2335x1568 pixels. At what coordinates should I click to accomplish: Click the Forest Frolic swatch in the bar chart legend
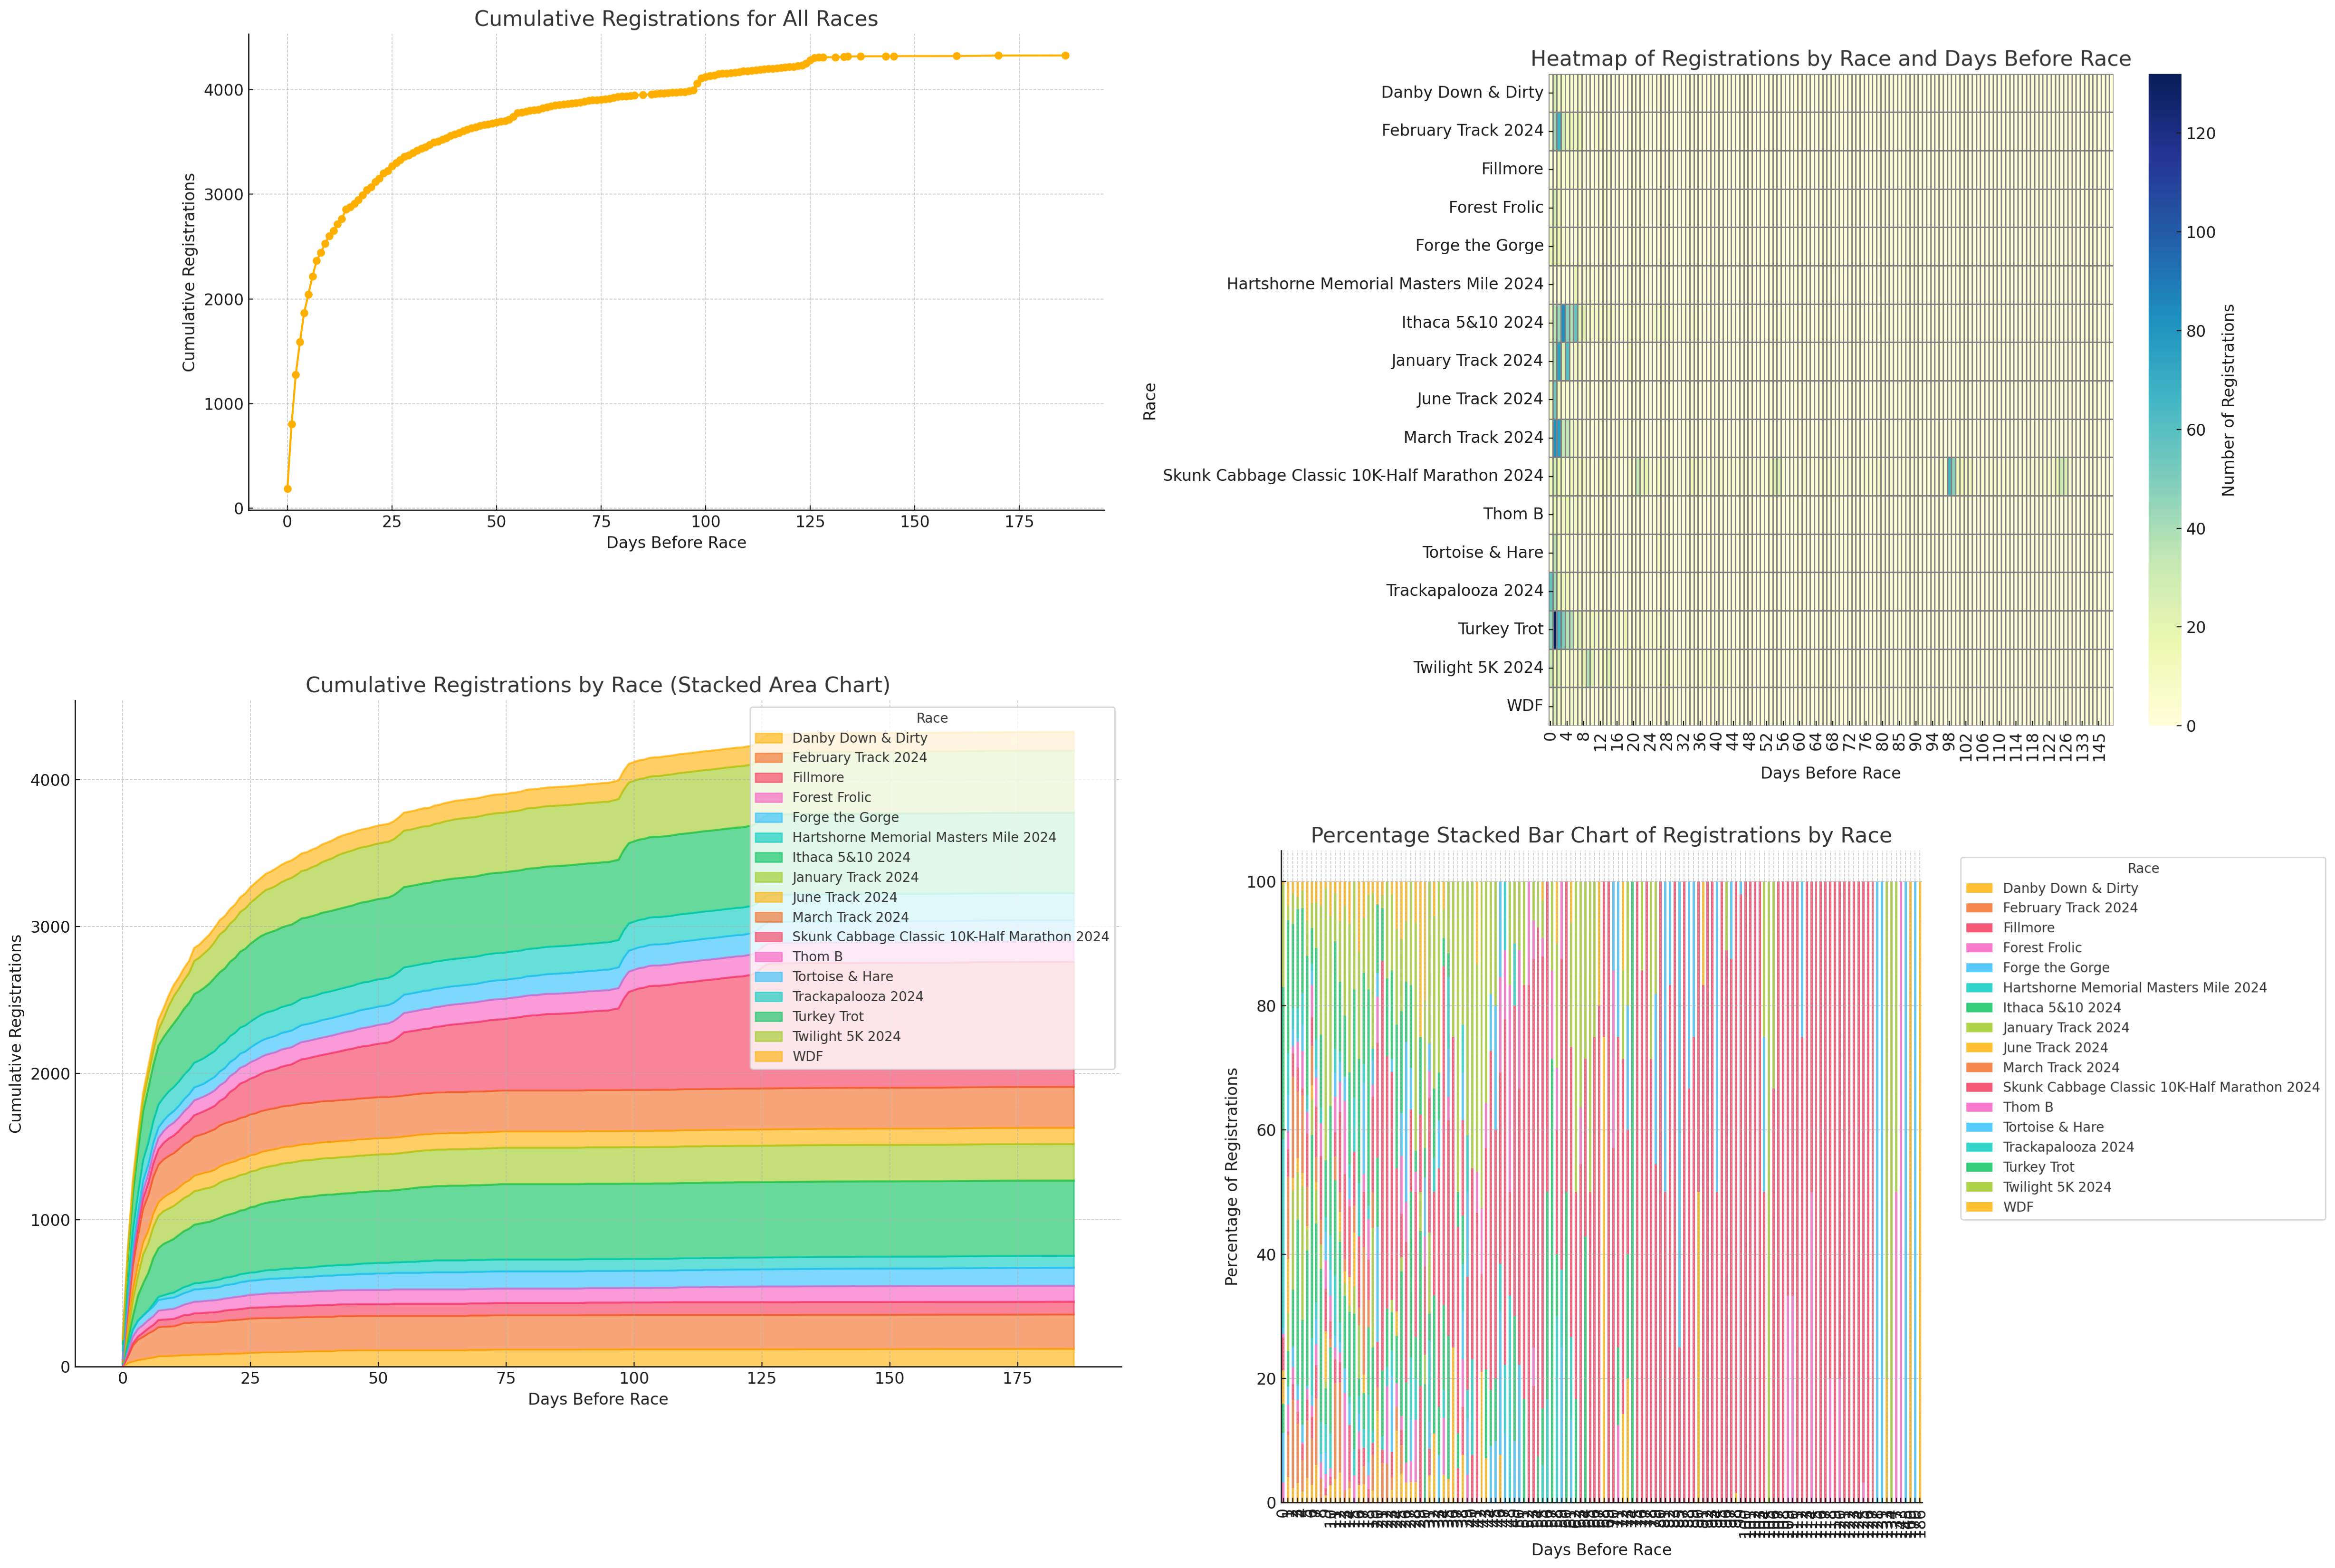(1979, 948)
